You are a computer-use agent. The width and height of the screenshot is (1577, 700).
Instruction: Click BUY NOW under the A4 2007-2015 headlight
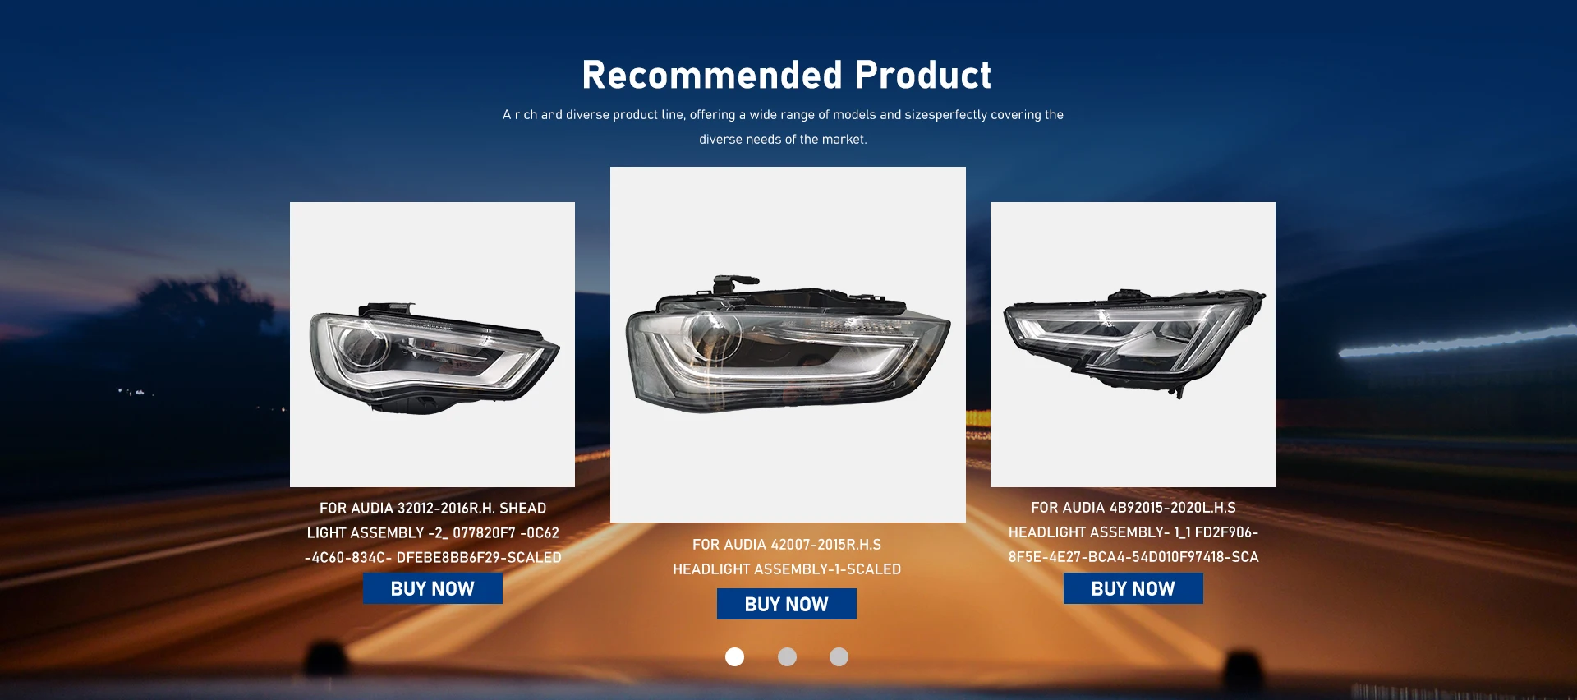point(787,604)
